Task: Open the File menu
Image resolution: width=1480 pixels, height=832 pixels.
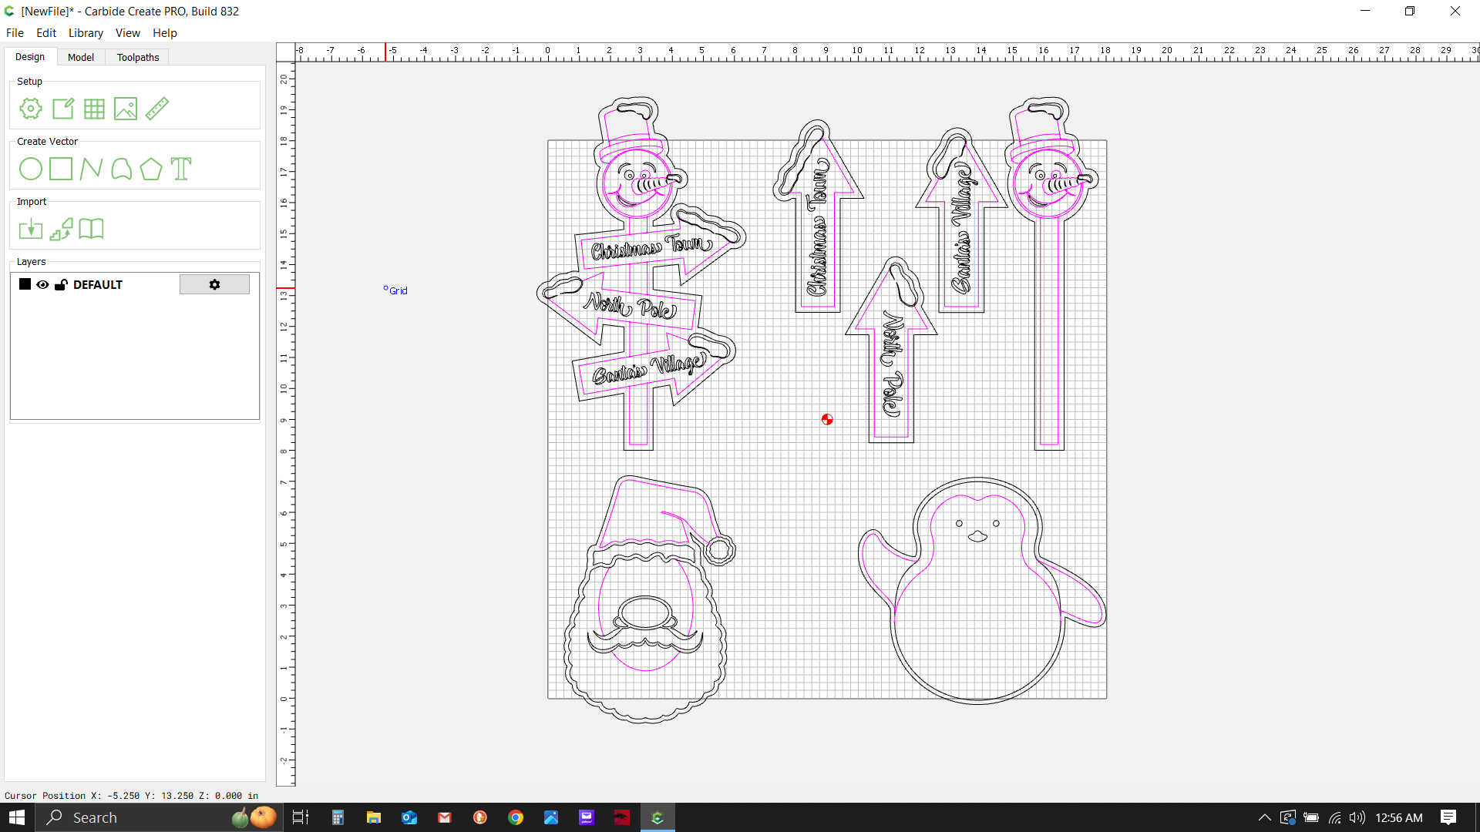Action: tap(15, 33)
